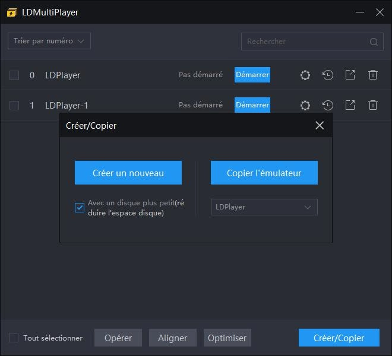The width and height of the screenshot is (392, 356).
Task: Close the Créer/Copier dialog
Action: pyautogui.click(x=320, y=125)
